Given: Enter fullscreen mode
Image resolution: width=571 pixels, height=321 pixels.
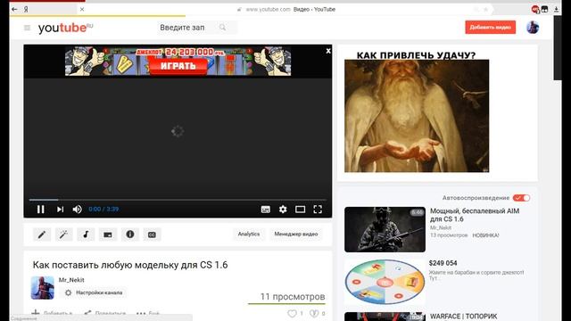Looking at the screenshot, I should coord(318,210).
